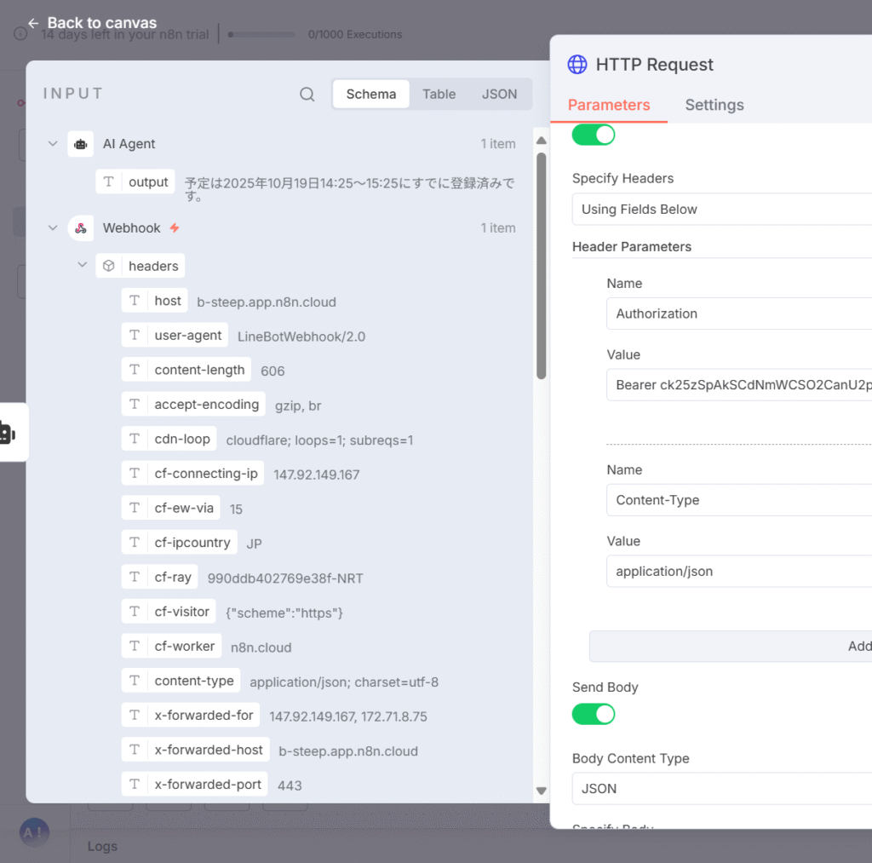Click the robot icon at left edge
Screen dimensions: 872x863
(x=8, y=433)
